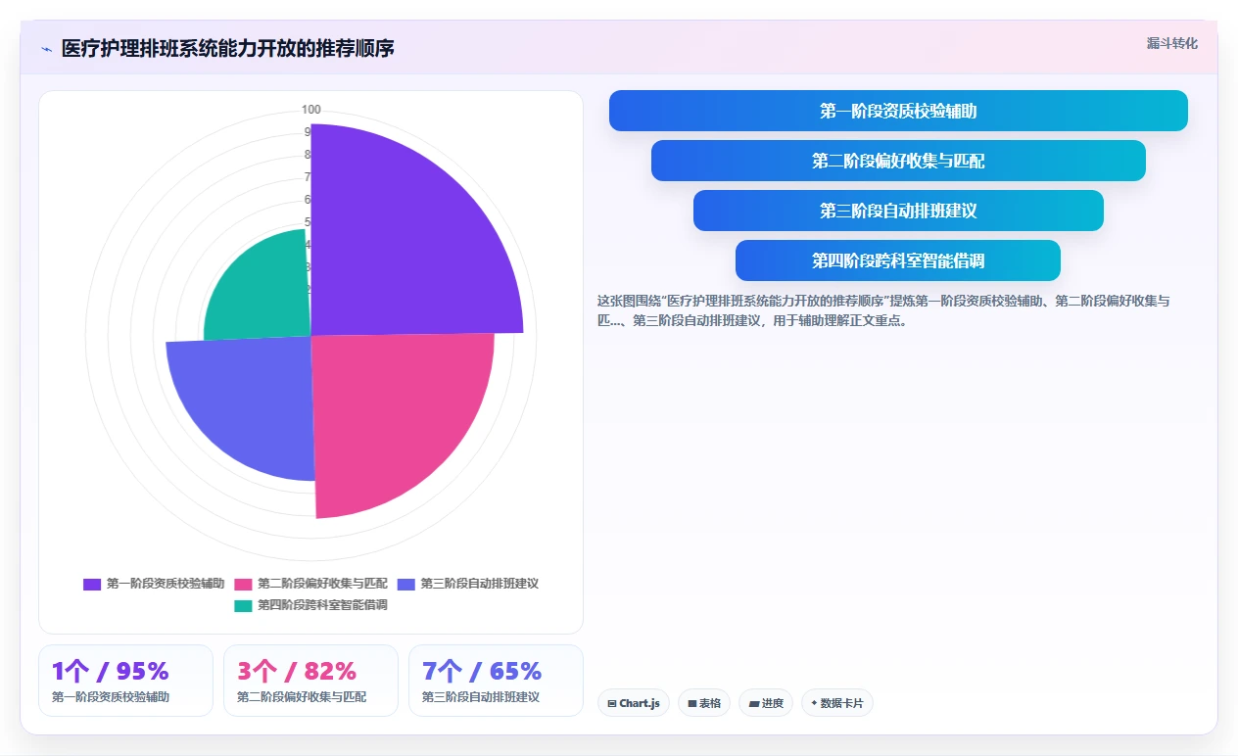Image resolution: width=1238 pixels, height=756 pixels.
Task: Click the lightning icon beside the title
Action: click(x=46, y=49)
